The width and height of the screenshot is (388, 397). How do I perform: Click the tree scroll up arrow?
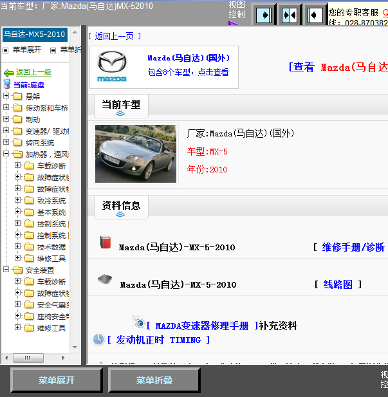75,32
